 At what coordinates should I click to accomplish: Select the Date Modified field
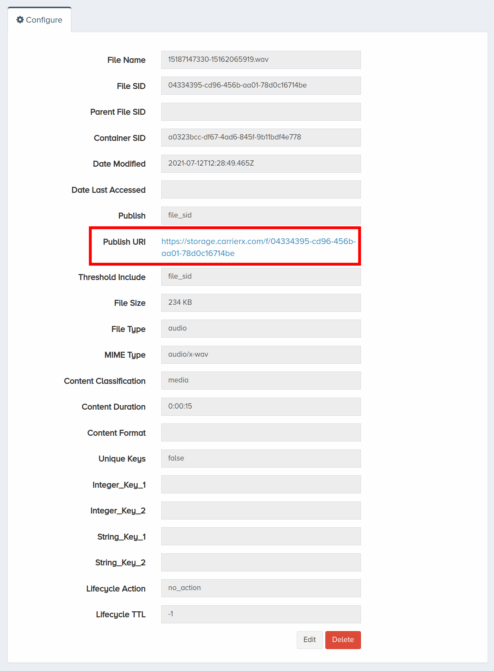(x=261, y=164)
